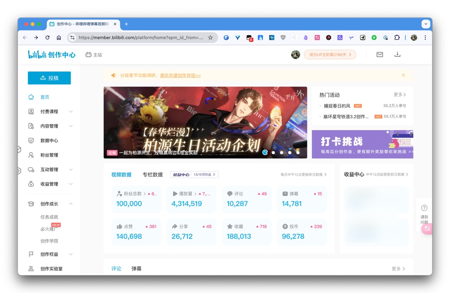Click the pink translate floating icon
This screenshot has width=450, height=293.
(427, 229)
